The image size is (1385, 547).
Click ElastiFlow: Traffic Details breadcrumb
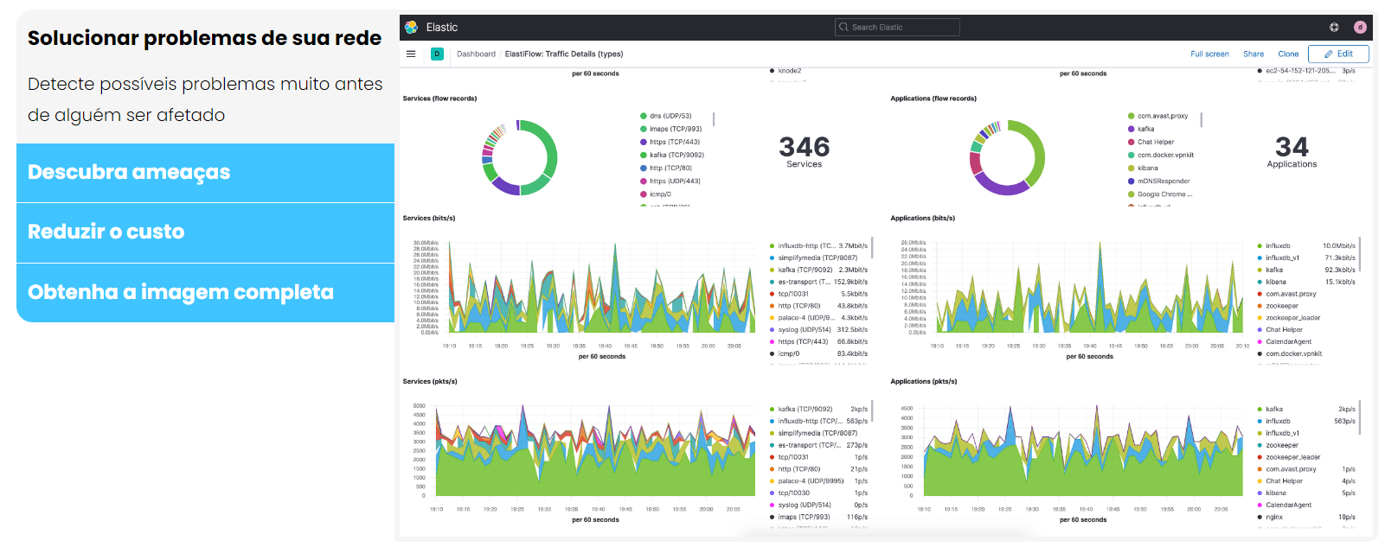564,54
